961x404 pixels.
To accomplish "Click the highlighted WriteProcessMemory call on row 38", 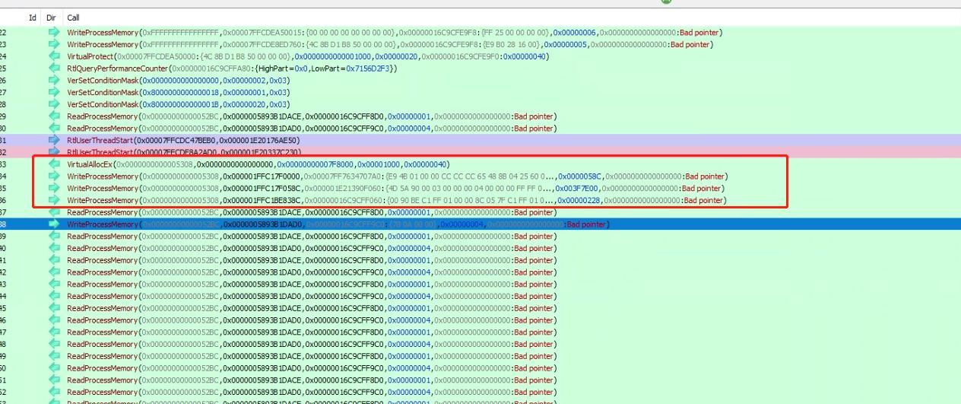I will point(338,224).
